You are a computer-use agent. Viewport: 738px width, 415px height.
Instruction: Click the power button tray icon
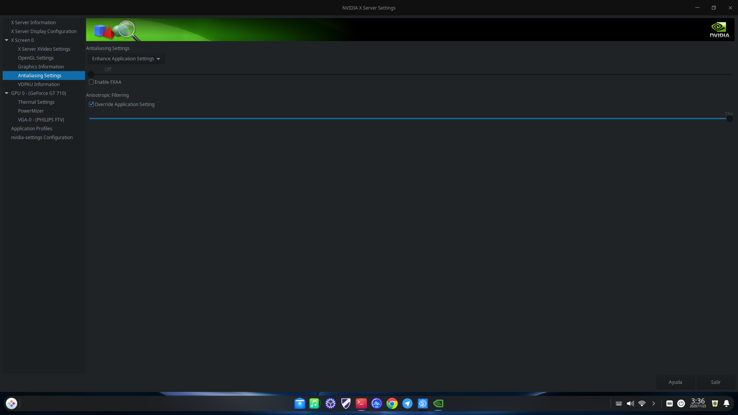click(681, 403)
